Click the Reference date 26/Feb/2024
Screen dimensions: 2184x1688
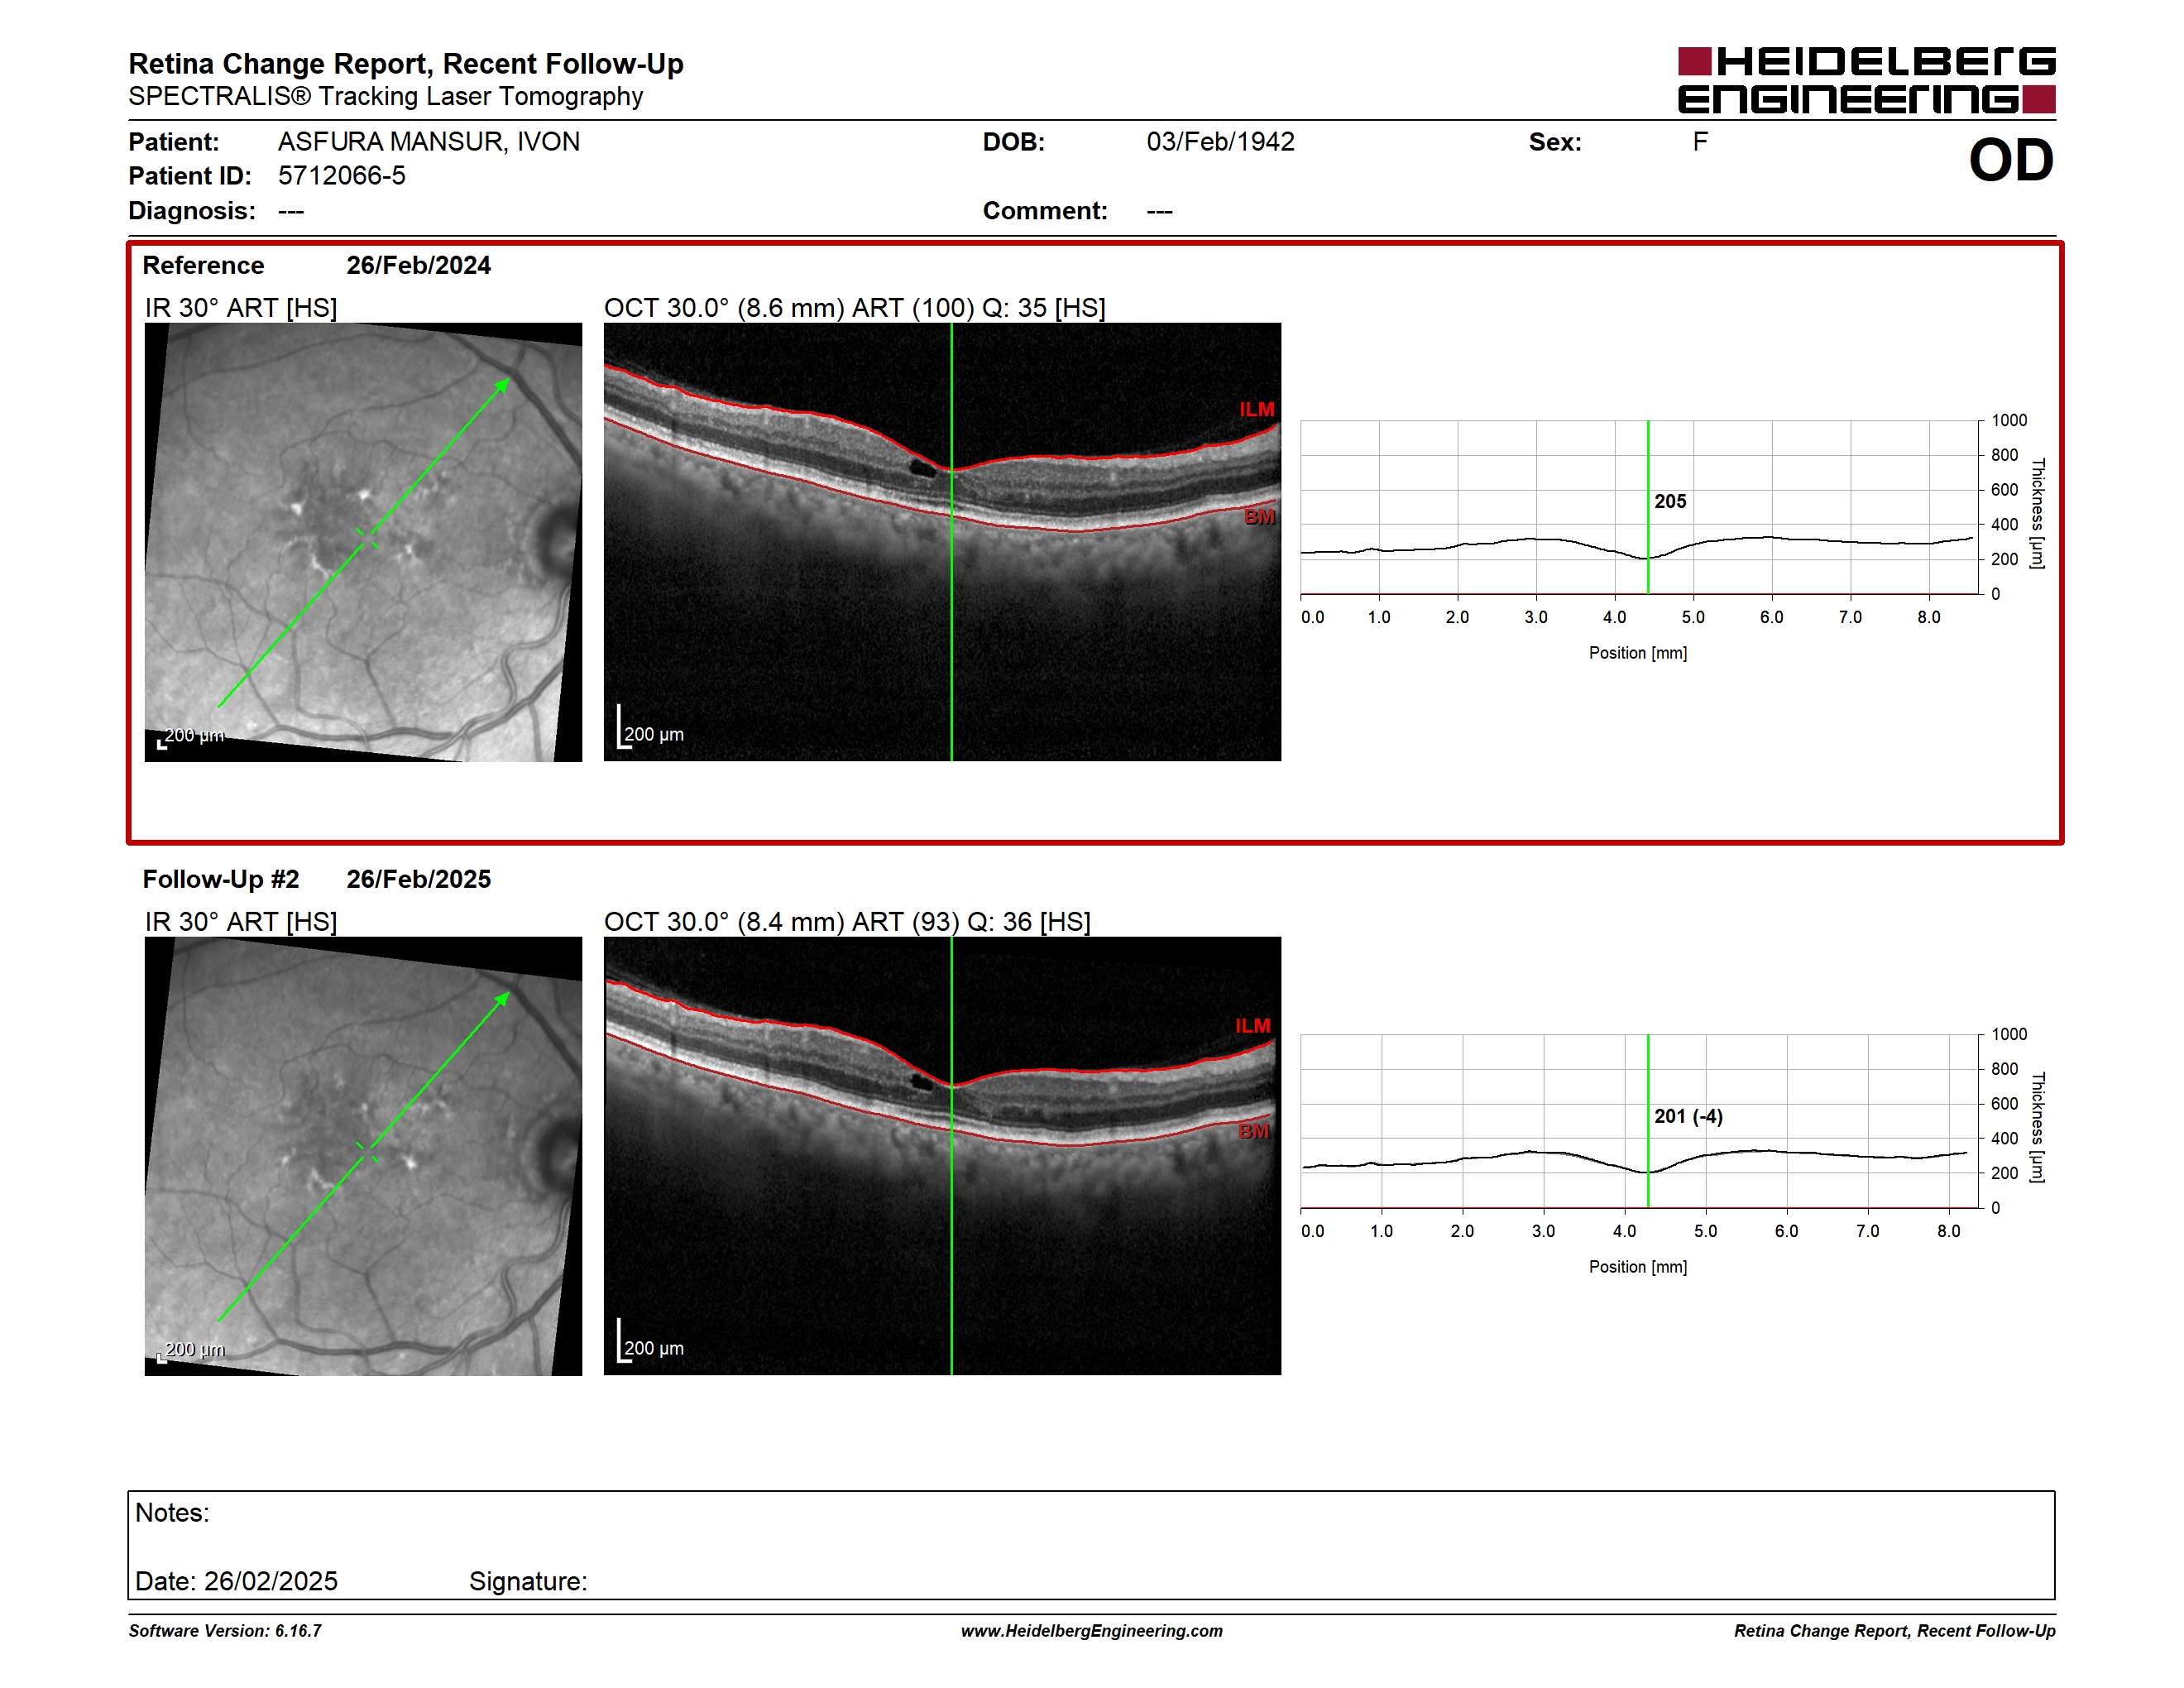click(418, 265)
